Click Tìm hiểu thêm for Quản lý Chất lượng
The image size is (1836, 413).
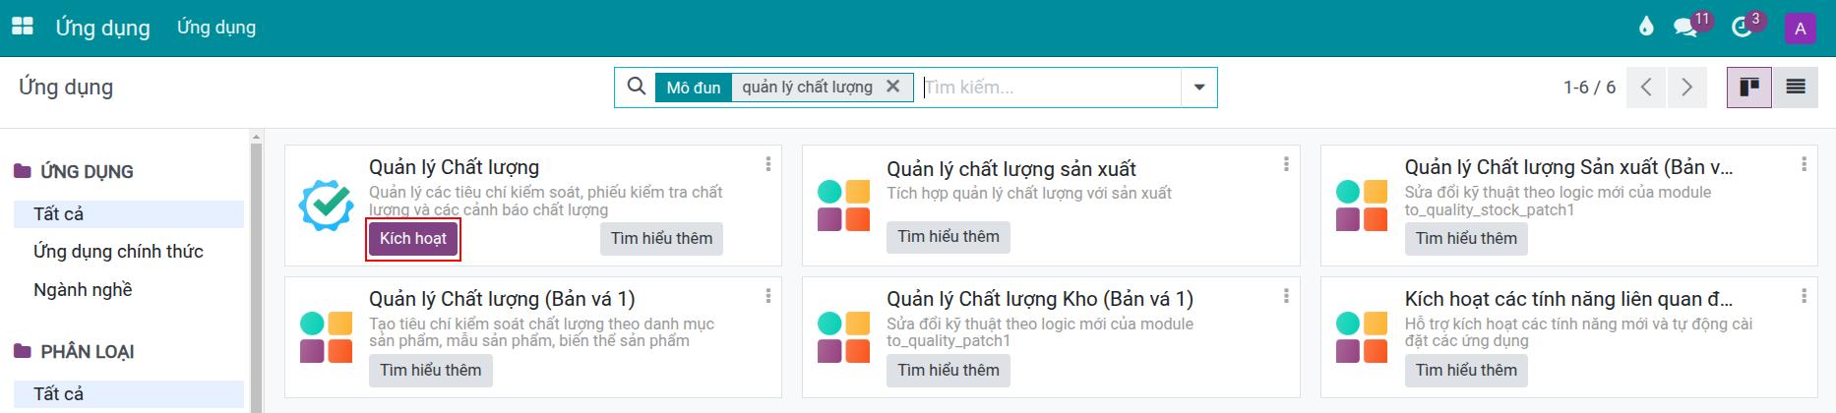[x=661, y=239]
